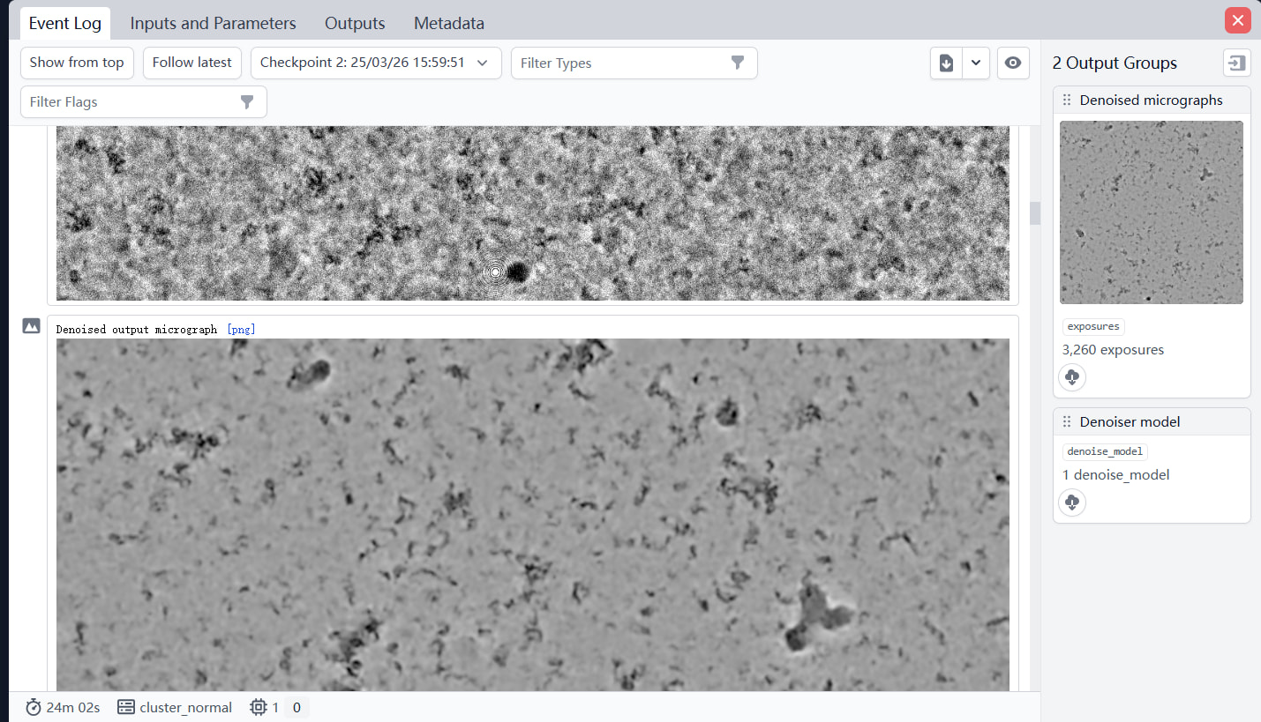Viewport: 1261px width, 722px height.
Task: Open the Outputs tab
Action: [355, 24]
